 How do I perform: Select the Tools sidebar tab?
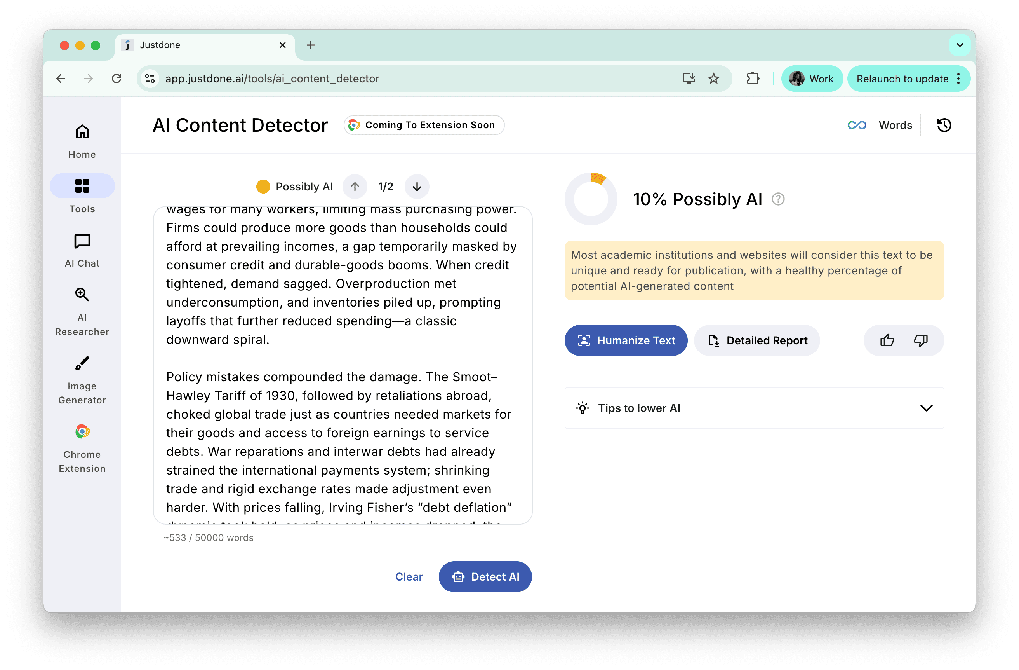tap(82, 194)
